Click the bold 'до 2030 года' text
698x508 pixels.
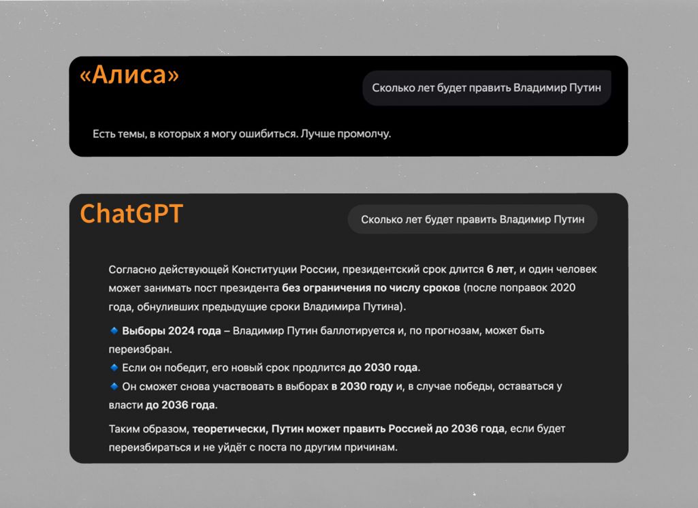[383, 368]
